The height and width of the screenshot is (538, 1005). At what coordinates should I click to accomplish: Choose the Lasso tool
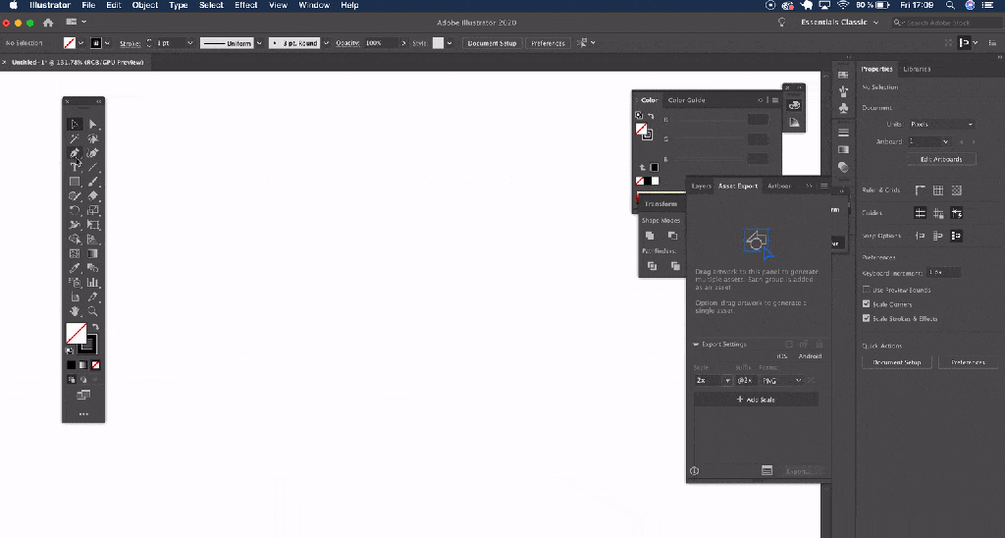93,138
